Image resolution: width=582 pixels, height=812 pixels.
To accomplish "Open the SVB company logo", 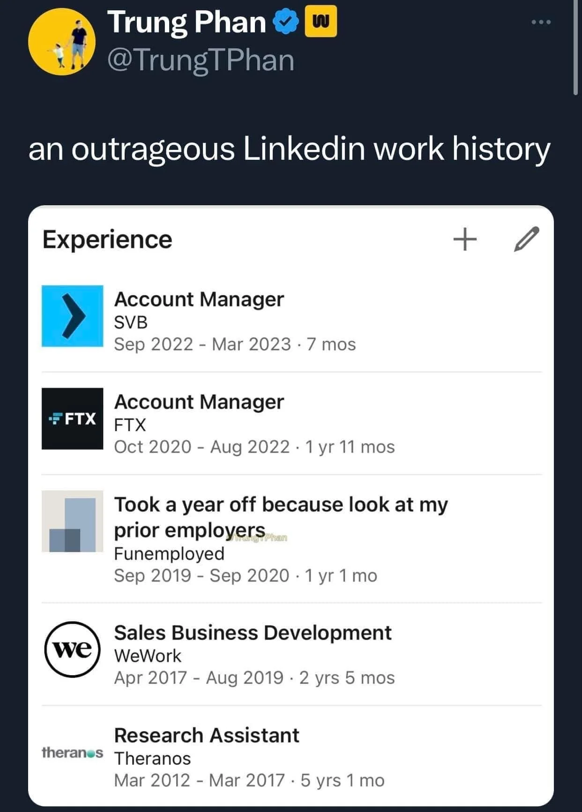I will click(72, 316).
